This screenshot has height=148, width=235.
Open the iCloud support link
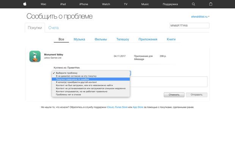(110, 107)
